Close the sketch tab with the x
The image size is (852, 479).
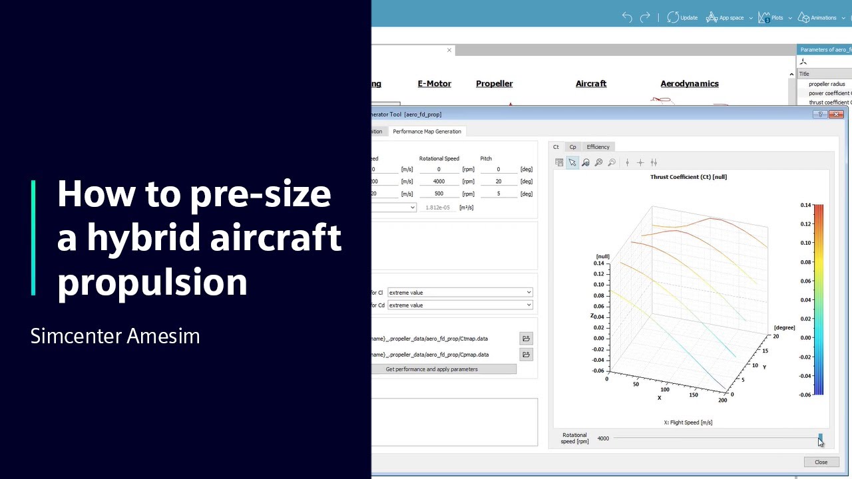(x=449, y=50)
